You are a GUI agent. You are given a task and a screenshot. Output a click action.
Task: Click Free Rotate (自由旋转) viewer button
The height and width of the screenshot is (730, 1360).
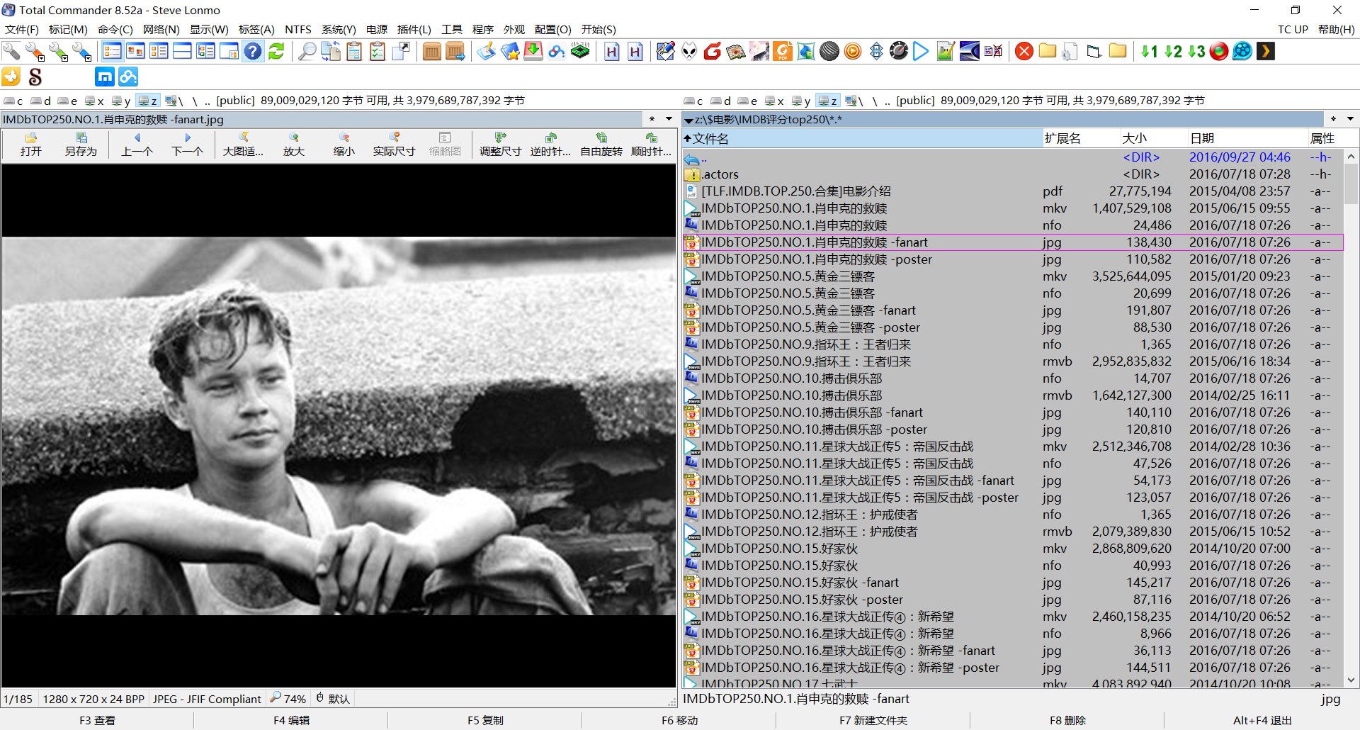601,144
